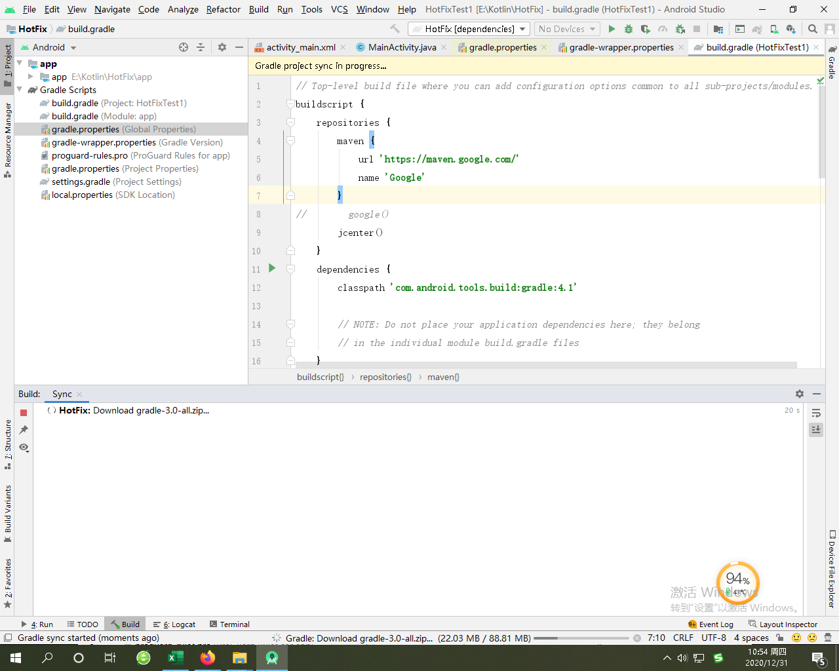The height and width of the screenshot is (671, 839).
Task: Open the Build menu
Action: (x=258, y=9)
